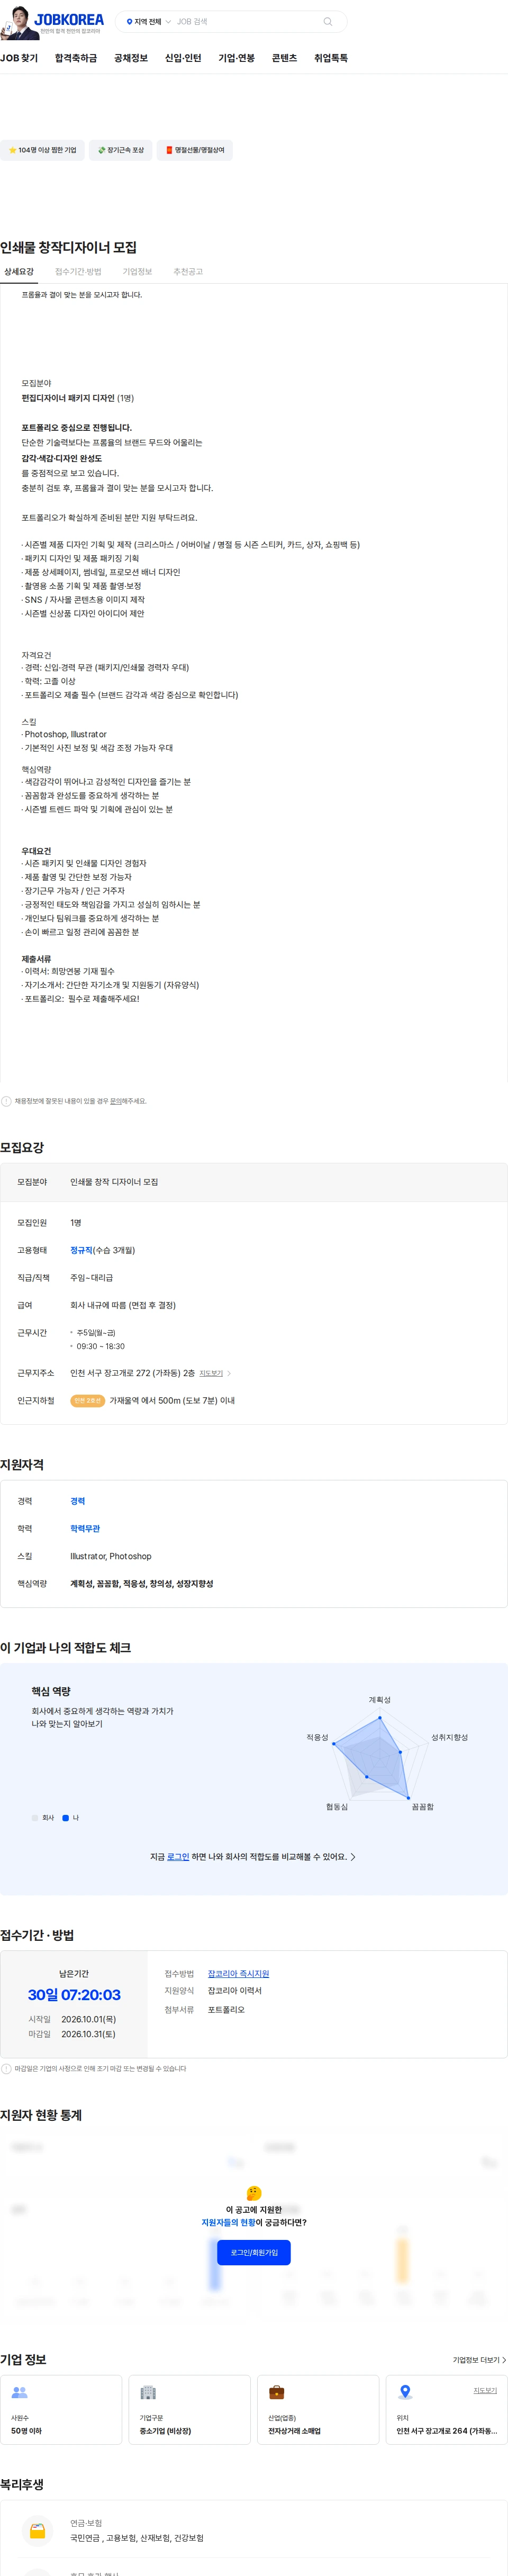Viewport: 508px width, 2576px height.
Task: Switch to the 추천공고 tab
Action: pos(188,272)
